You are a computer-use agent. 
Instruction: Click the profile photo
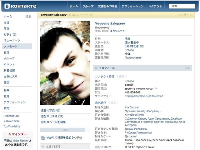(65, 63)
